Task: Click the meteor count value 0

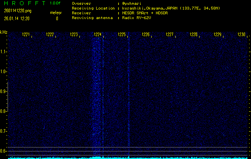Action: click(x=57, y=19)
